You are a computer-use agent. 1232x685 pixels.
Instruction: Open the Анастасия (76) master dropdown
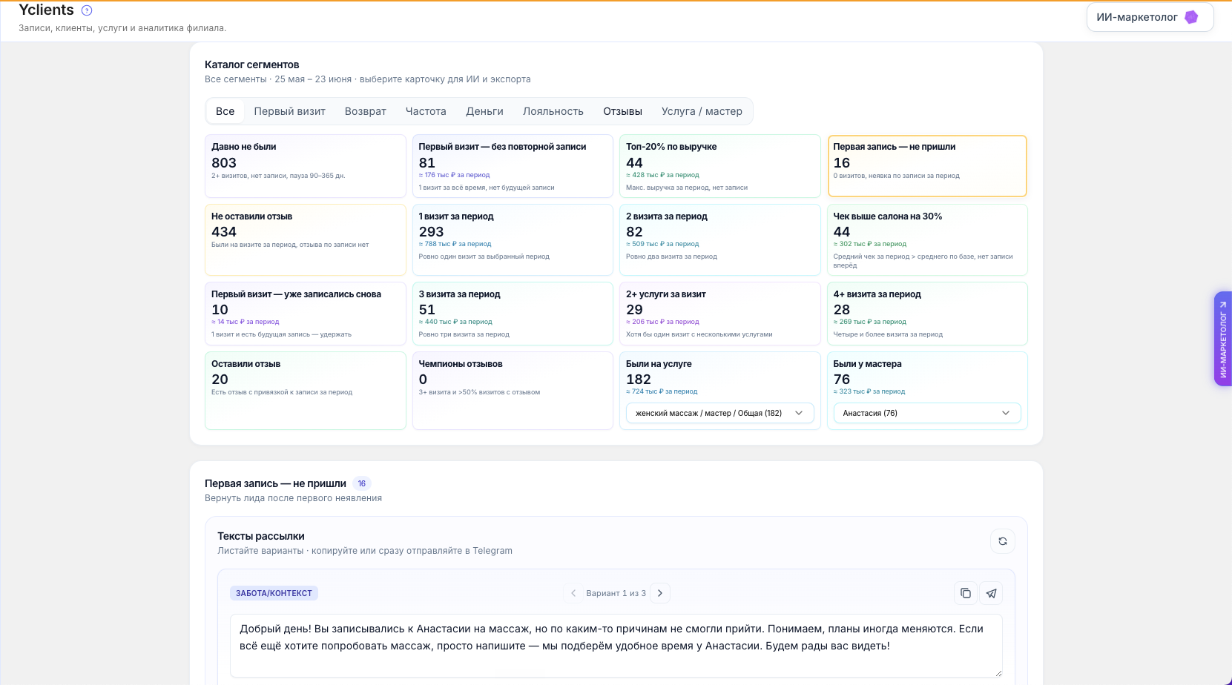pyautogui.click(x=927, y=413)
